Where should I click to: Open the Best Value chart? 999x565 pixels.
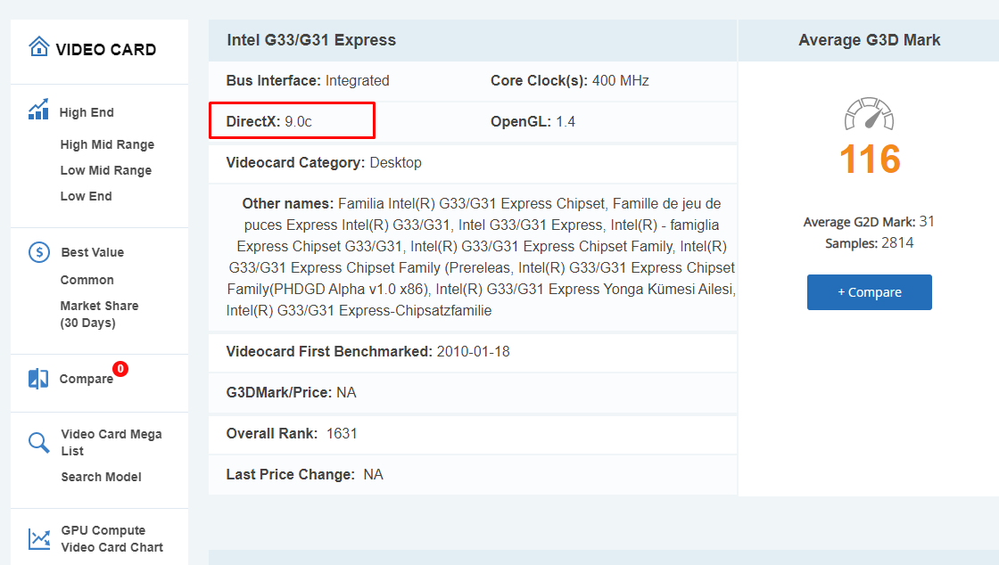pos(93,252)
